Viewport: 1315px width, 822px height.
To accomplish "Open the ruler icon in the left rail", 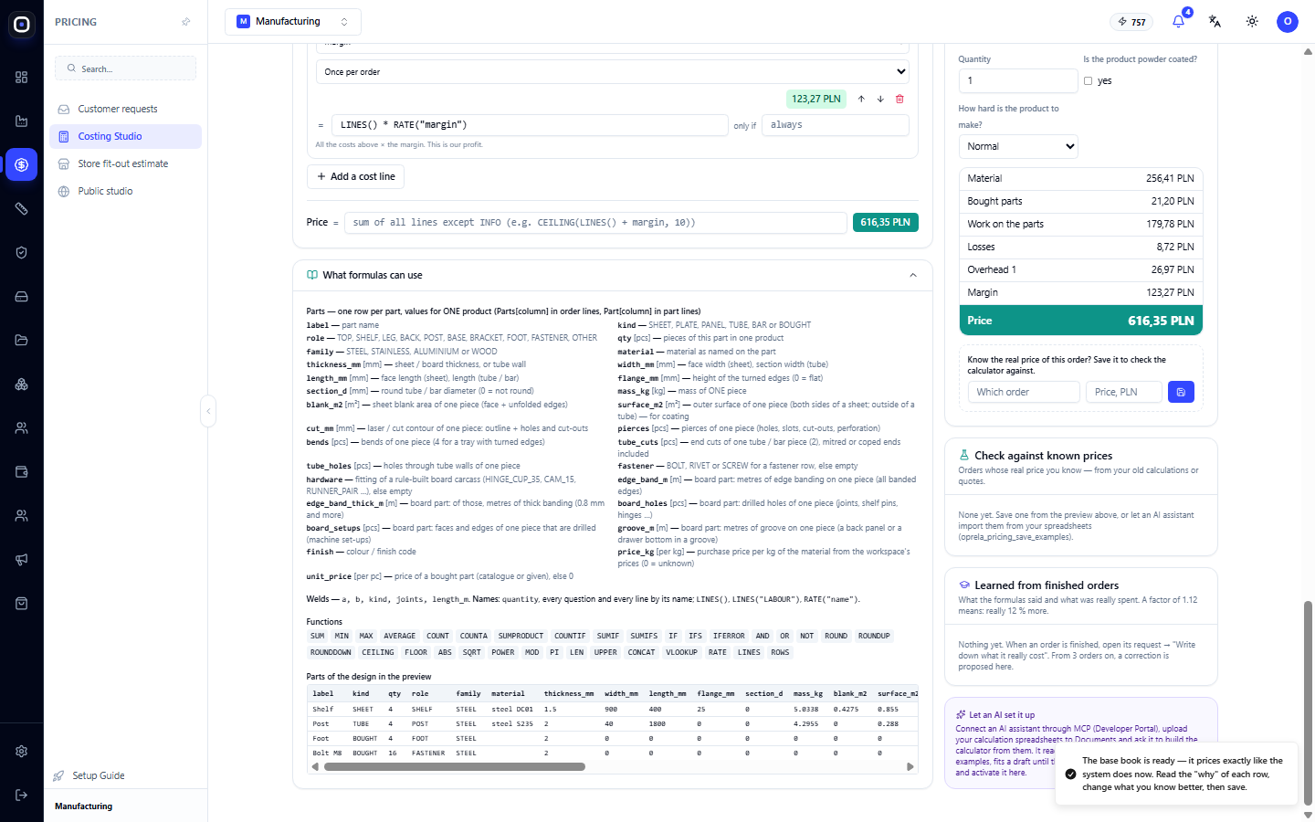I will coord(22,209).
